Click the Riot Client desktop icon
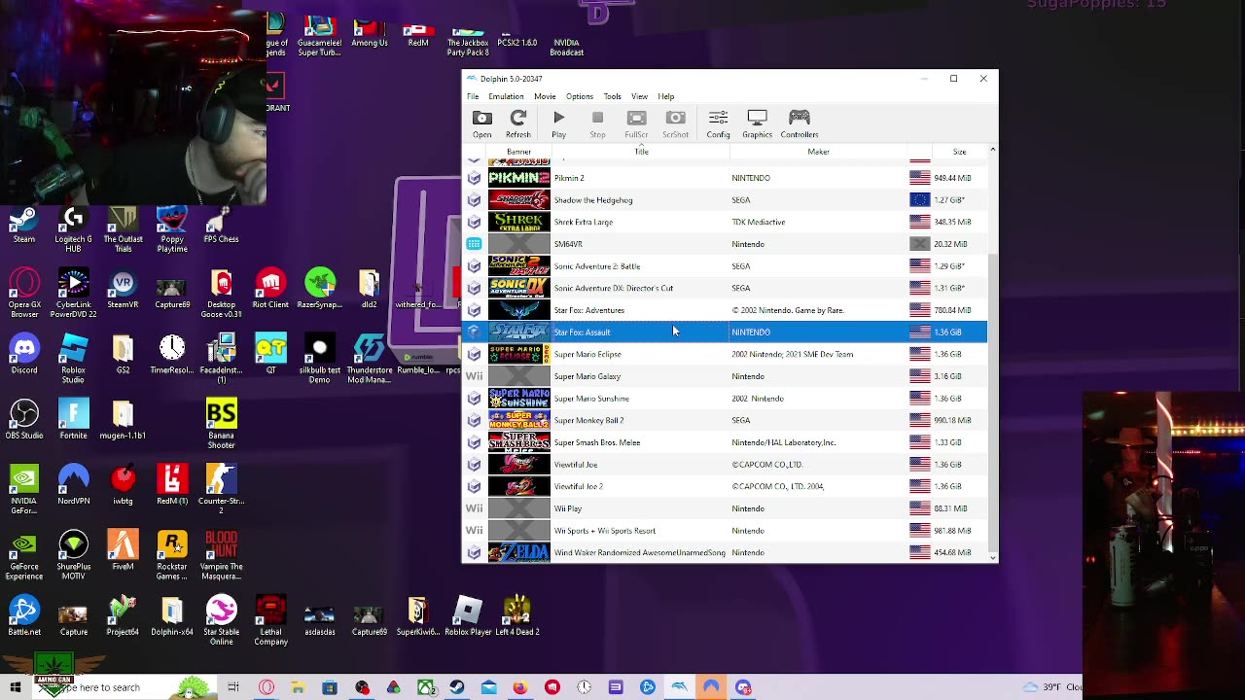The image size is (1245, 700). 270,290
